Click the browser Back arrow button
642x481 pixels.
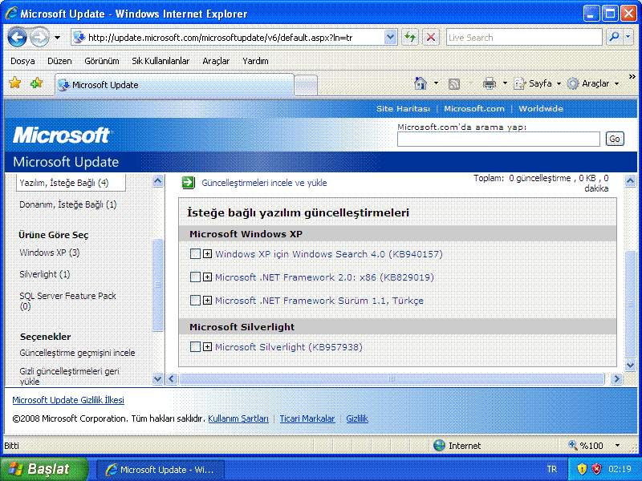pos(17,37)
